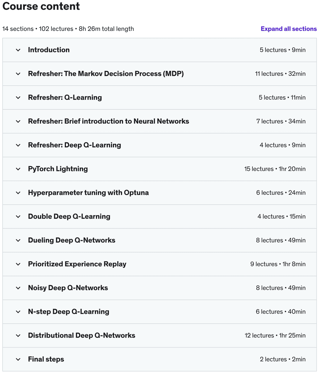Open Hyperparameter tuning with Optuna chevron
The height and width of the screenshot is (374, 319).
(18, 193)
